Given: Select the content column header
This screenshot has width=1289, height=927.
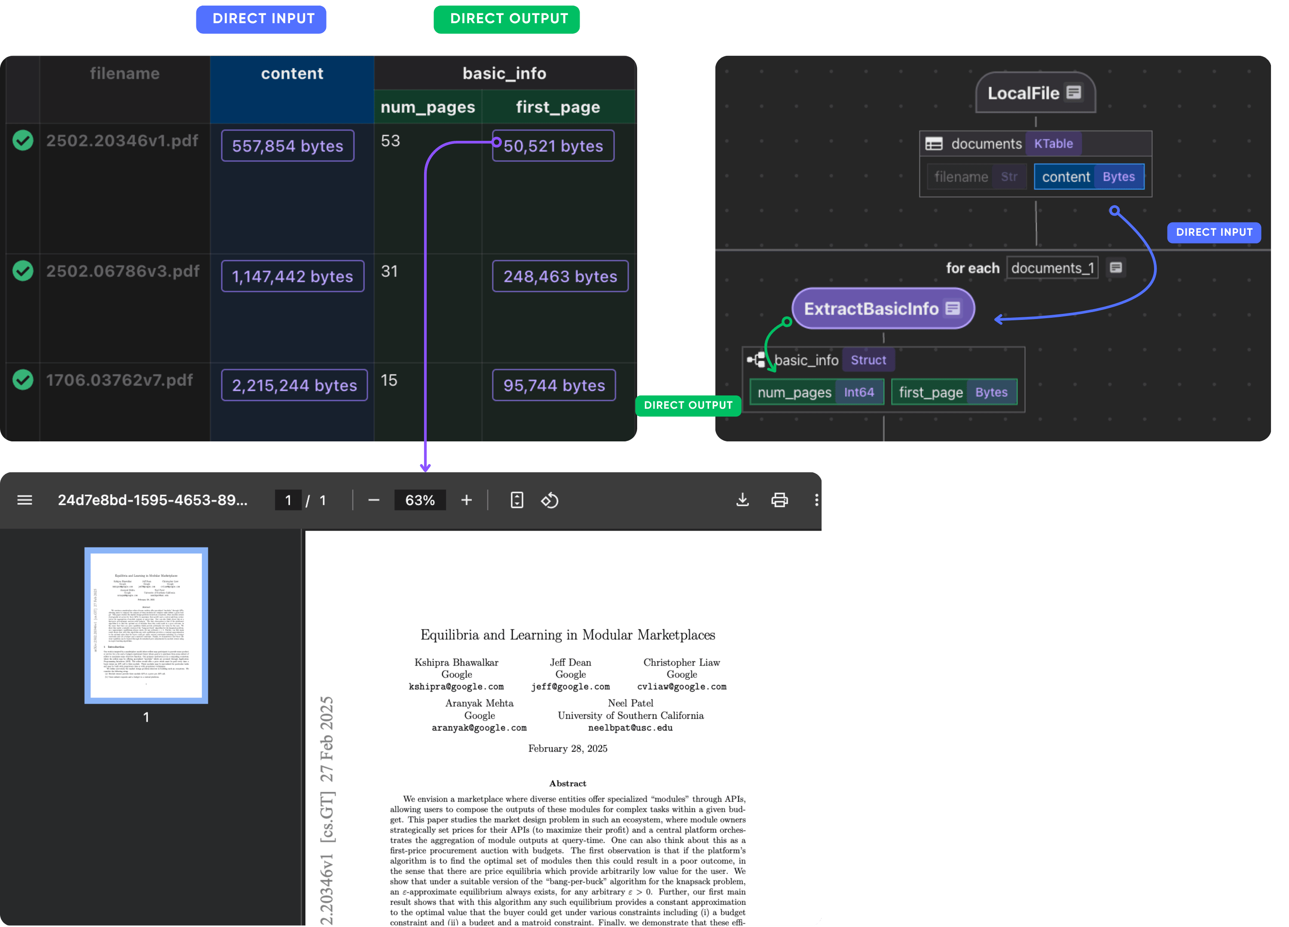Looking at the screenshot, I should coord(292,74).
